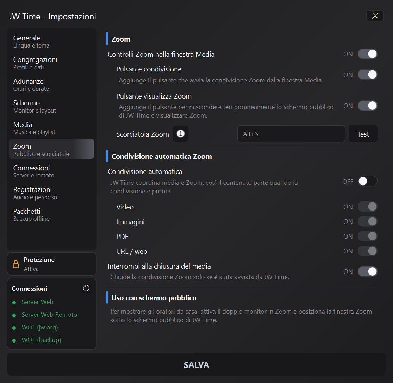Click the Uso con schermo pubblico heading
This screenshot has width=393, height=383.
pyautogui.click(x=154, y=298)
